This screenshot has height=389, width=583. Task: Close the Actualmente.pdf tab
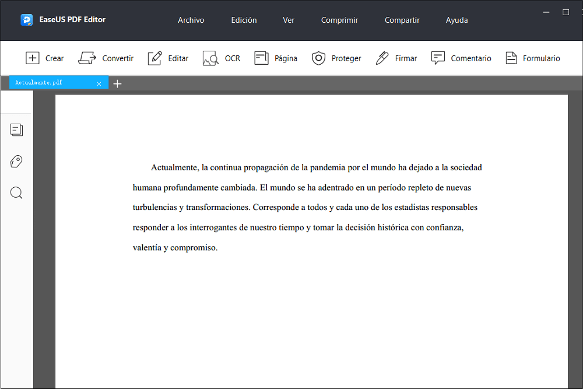(99, 83)
